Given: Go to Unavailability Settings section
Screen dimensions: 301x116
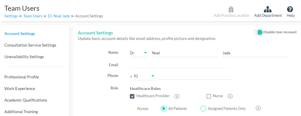Looking at the screenshot, I should [24, 57].
